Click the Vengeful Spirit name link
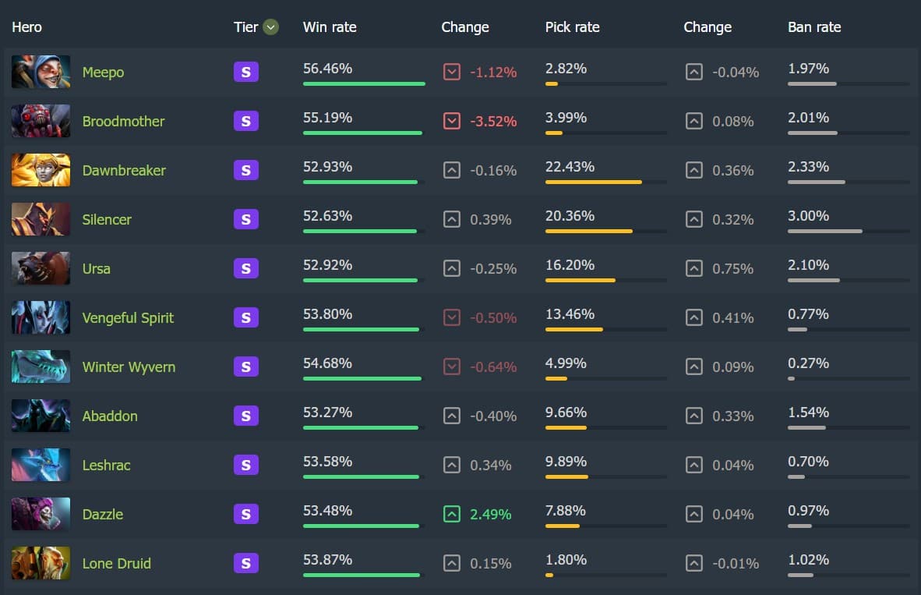This screenshot has width=921, height=595. point(128,317)
